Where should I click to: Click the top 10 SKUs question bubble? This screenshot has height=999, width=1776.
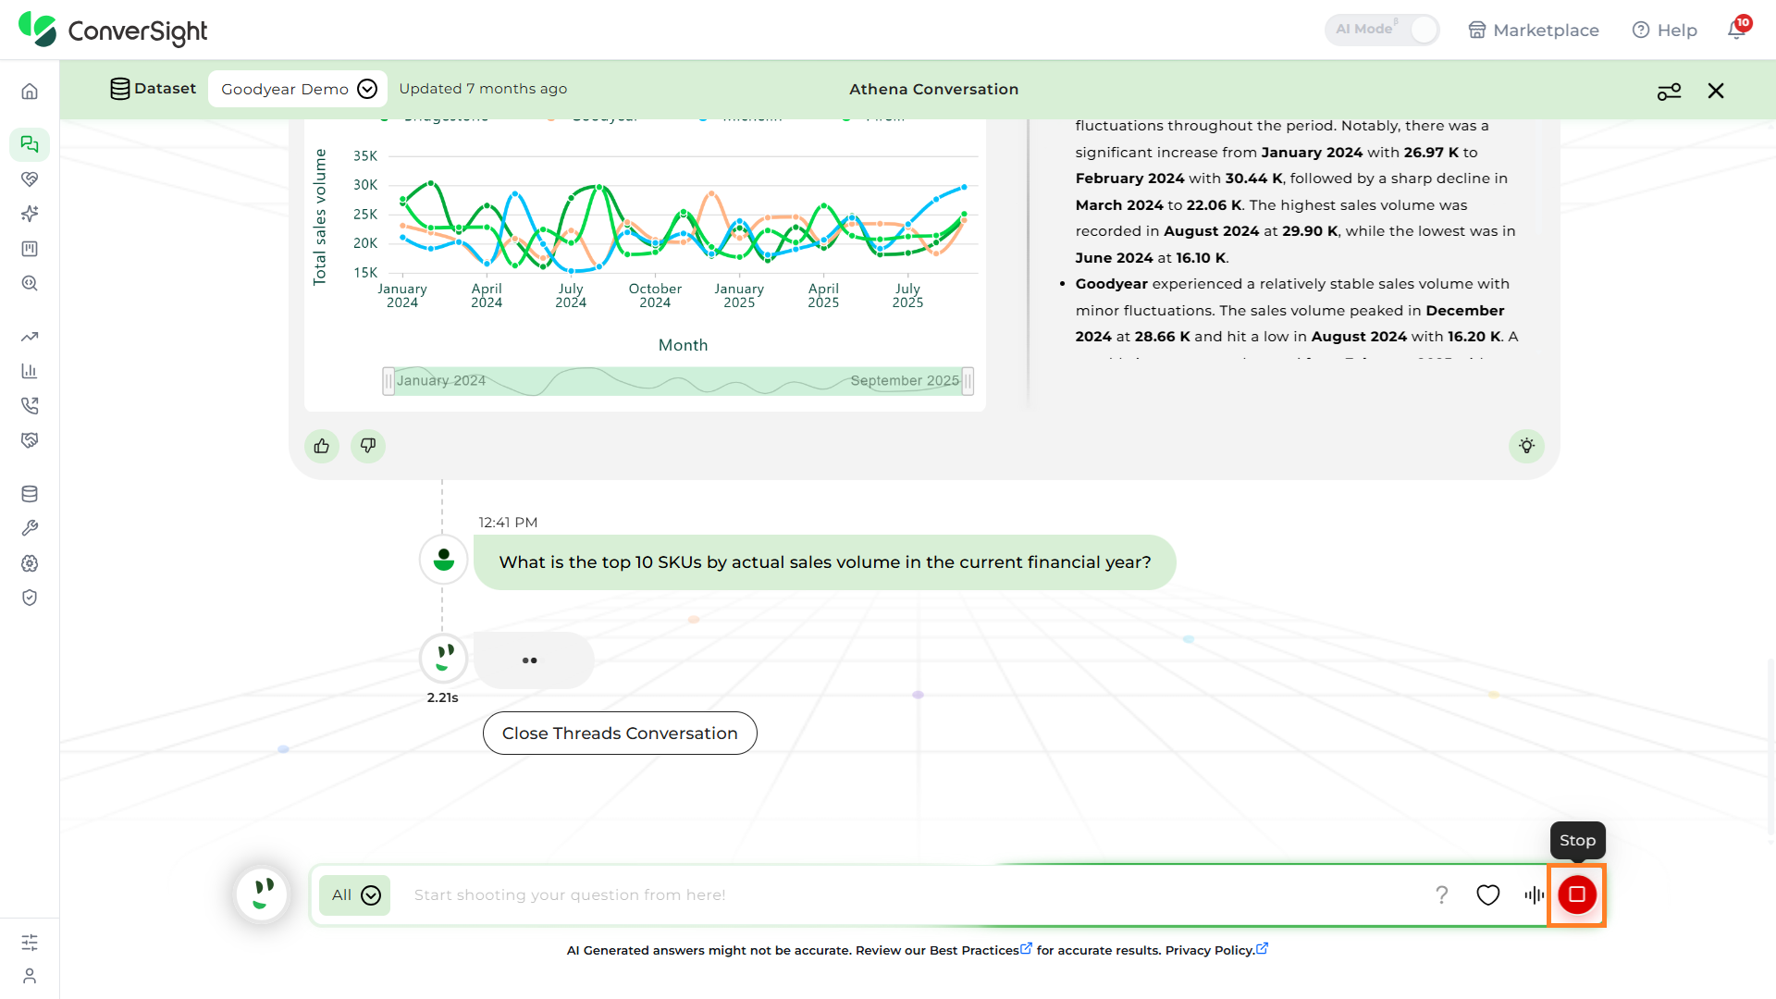tap(825, 562)
